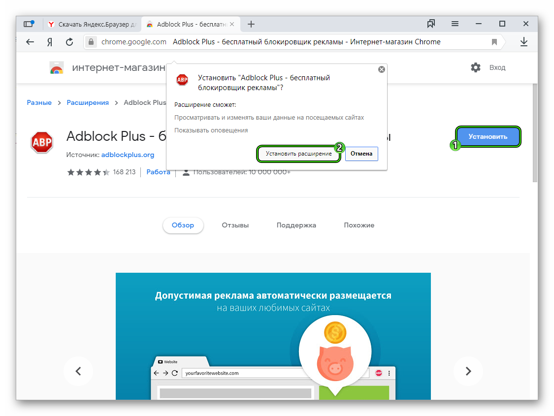Confirm with Установить расширение button

click(x=298, y=154)
